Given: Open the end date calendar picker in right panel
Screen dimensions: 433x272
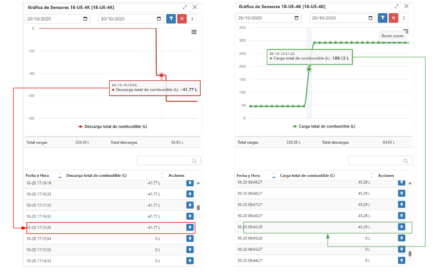Looking at the screenshot, I should coord(370,18).
